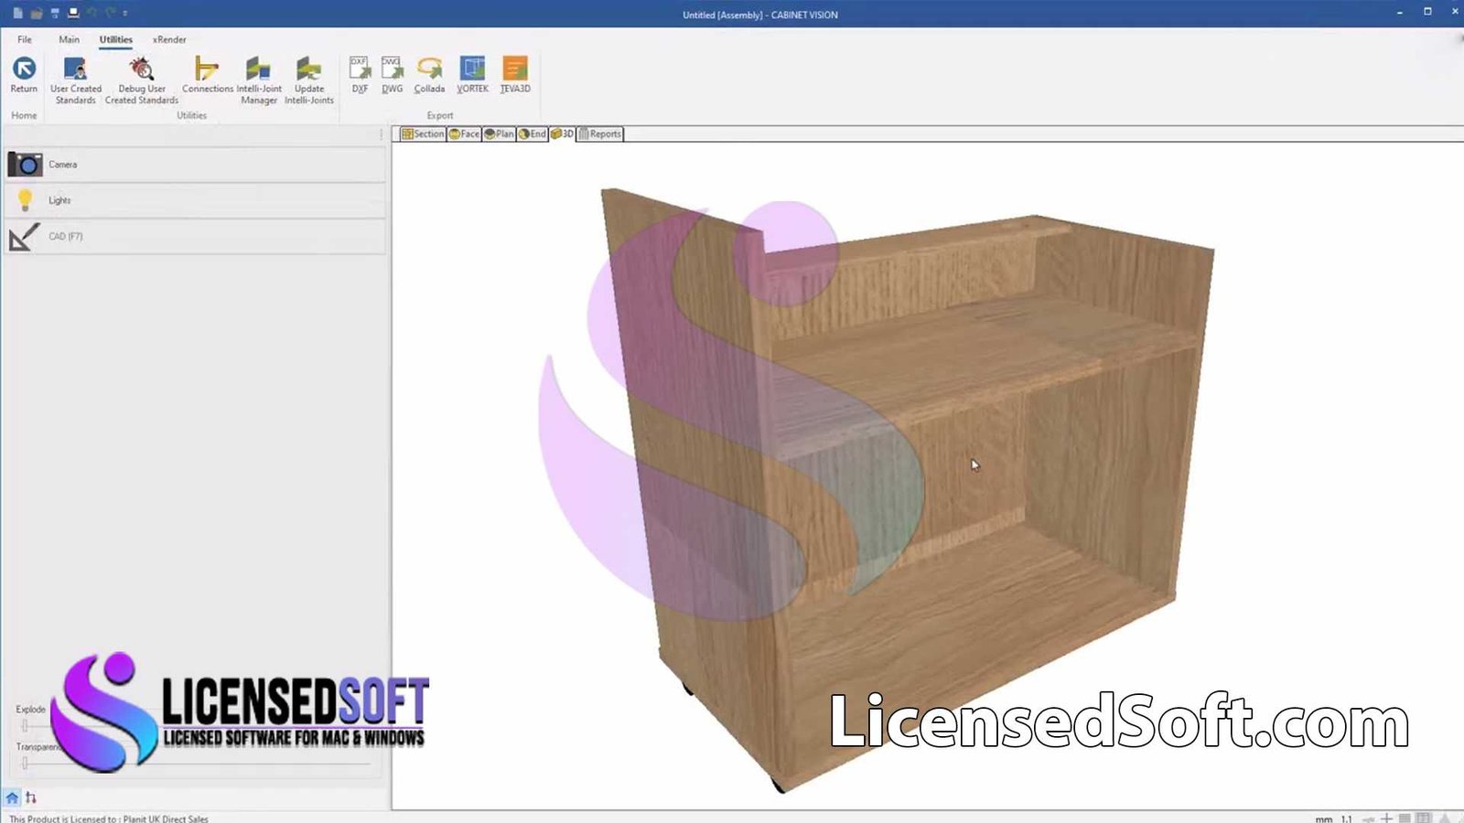
Task: Run Update Intelli-Joints
Action: point(309,80)
